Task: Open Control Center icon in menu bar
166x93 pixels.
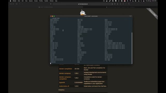Action: [144, 1]
